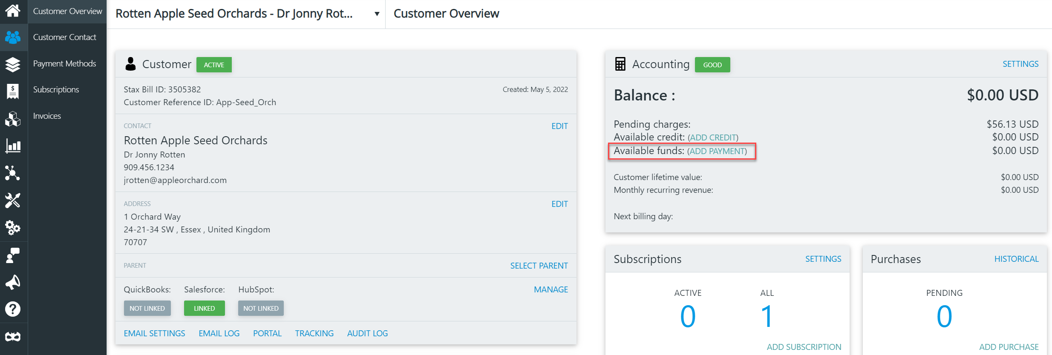This screenshot has width=1052, height=355.
Task: Click ADD PURCHASE link
Action: (x=1009, y=347)
